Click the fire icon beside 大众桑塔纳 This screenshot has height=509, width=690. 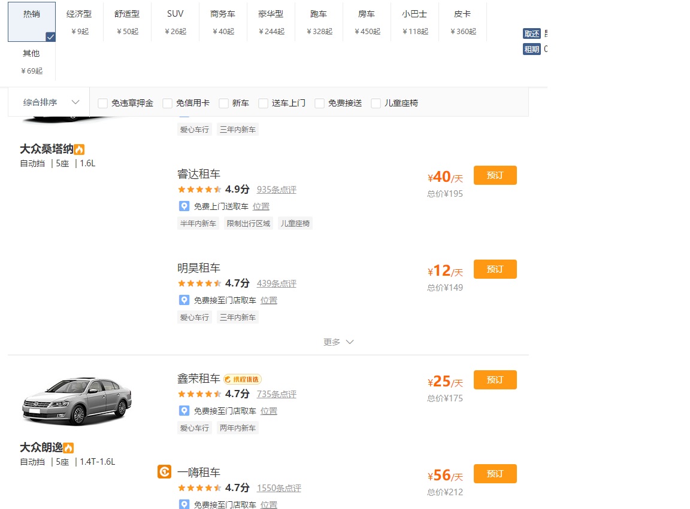[x=80, y=148]
